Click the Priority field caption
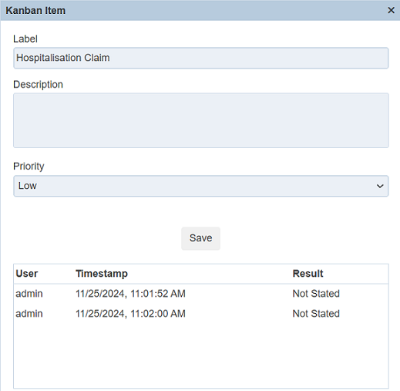Viewport: 400px width, 391px height. point(29,167)
